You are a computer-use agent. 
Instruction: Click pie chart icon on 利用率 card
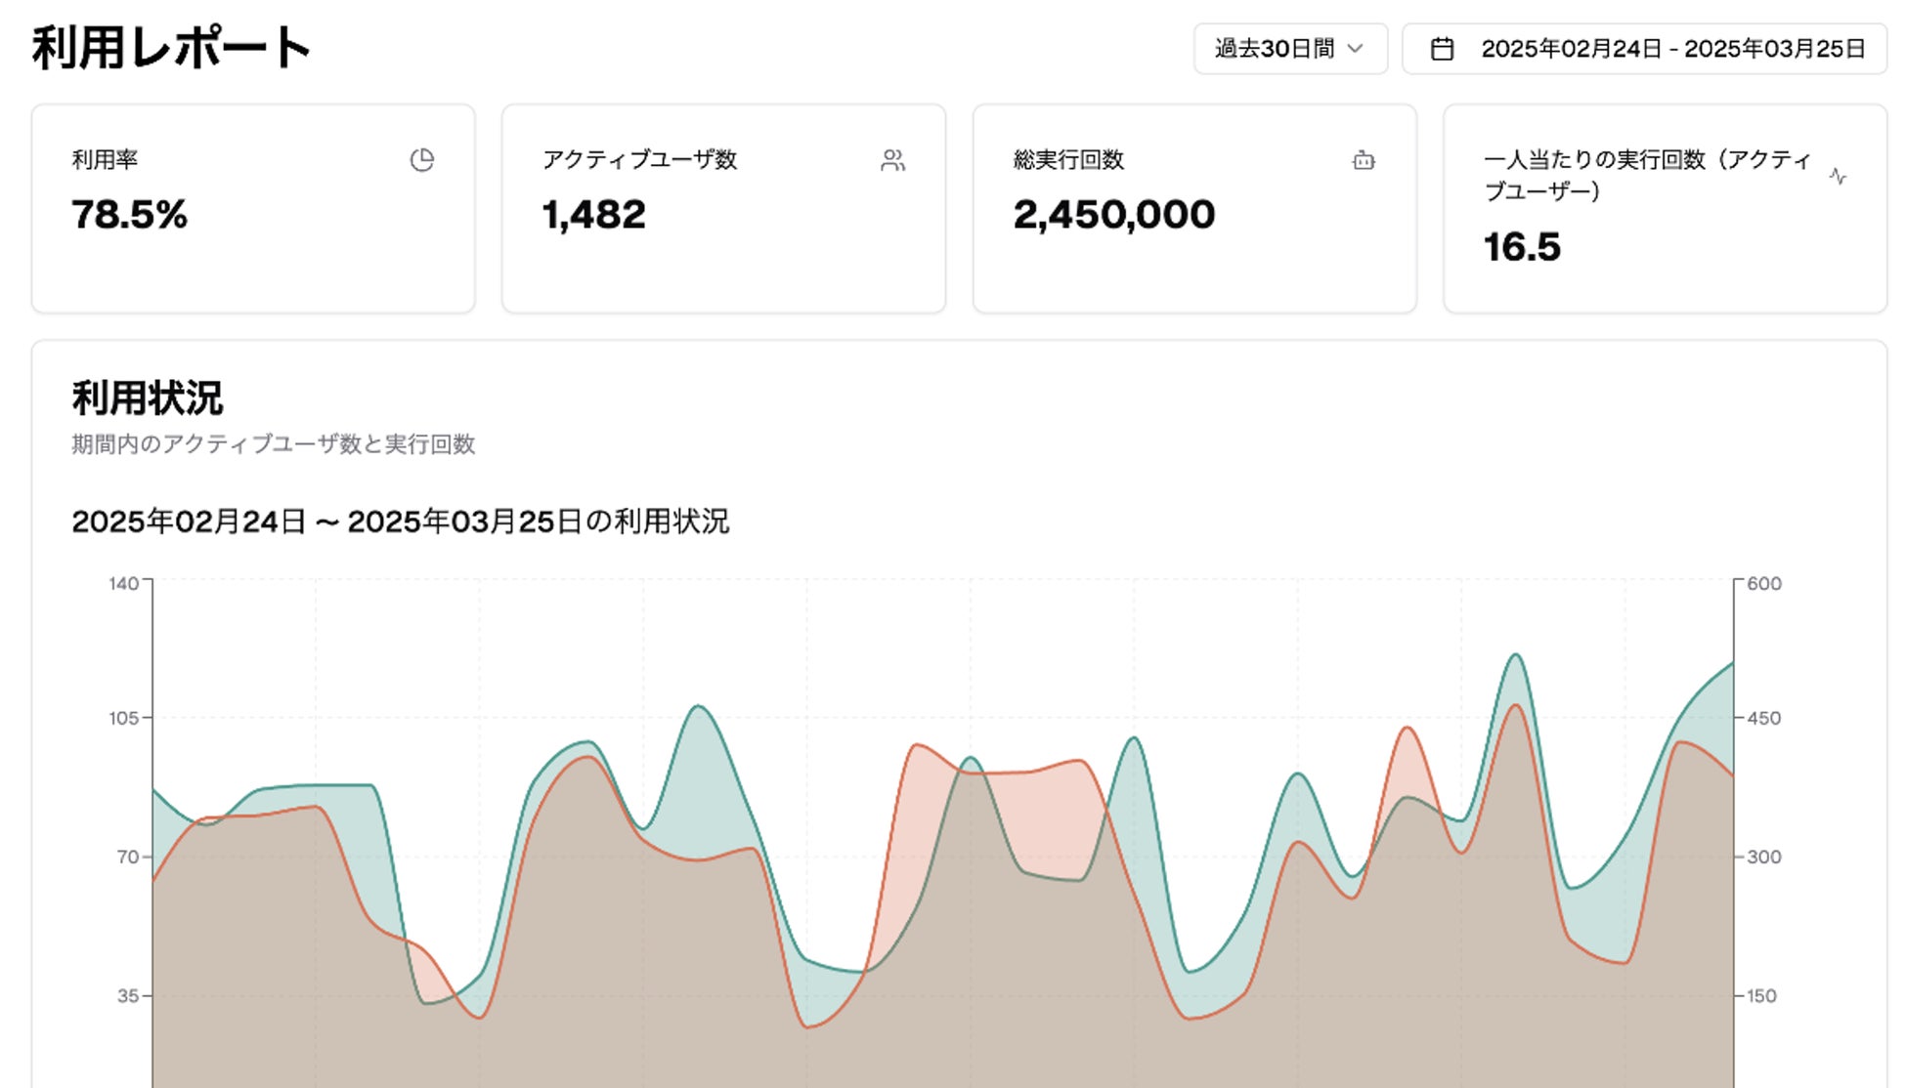pos(421,160)
